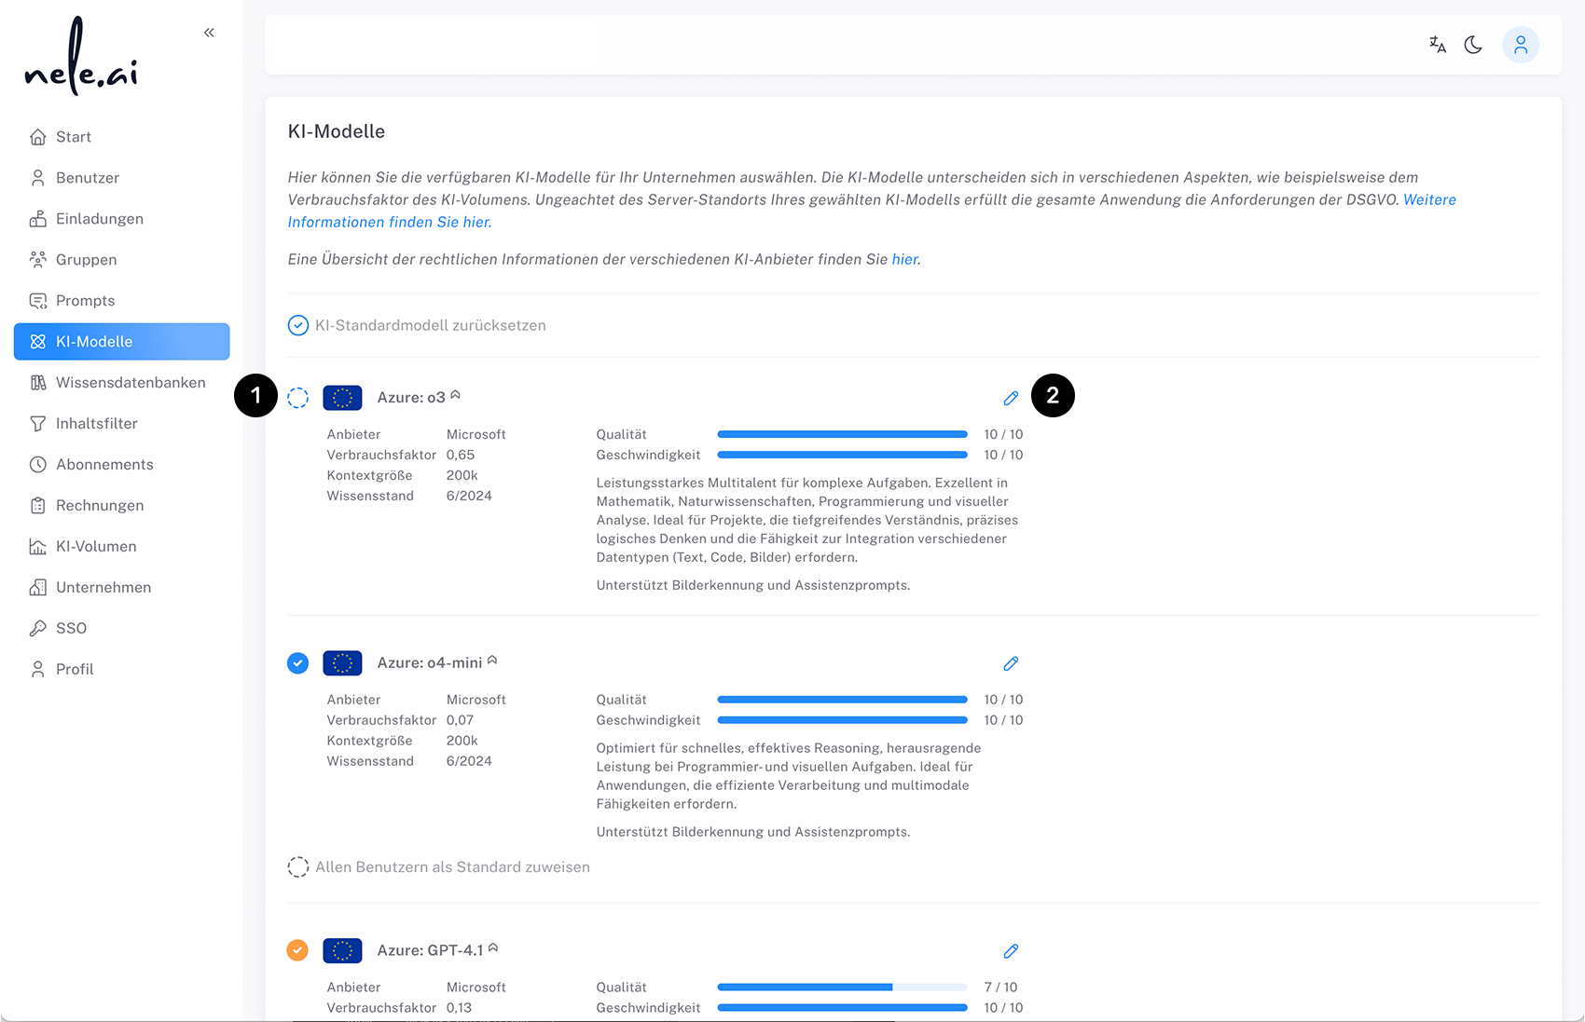Image resolution: width=1585 pixels, height=1022 pixels.
Task: Open Abonnements page
Action: 121,465
